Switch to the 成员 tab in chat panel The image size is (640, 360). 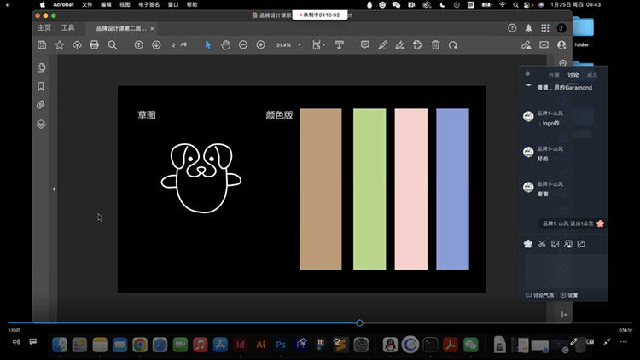click(592, 75)
